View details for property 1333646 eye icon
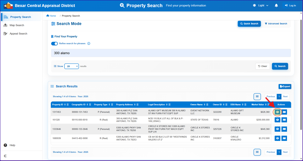 coord(277,129)
